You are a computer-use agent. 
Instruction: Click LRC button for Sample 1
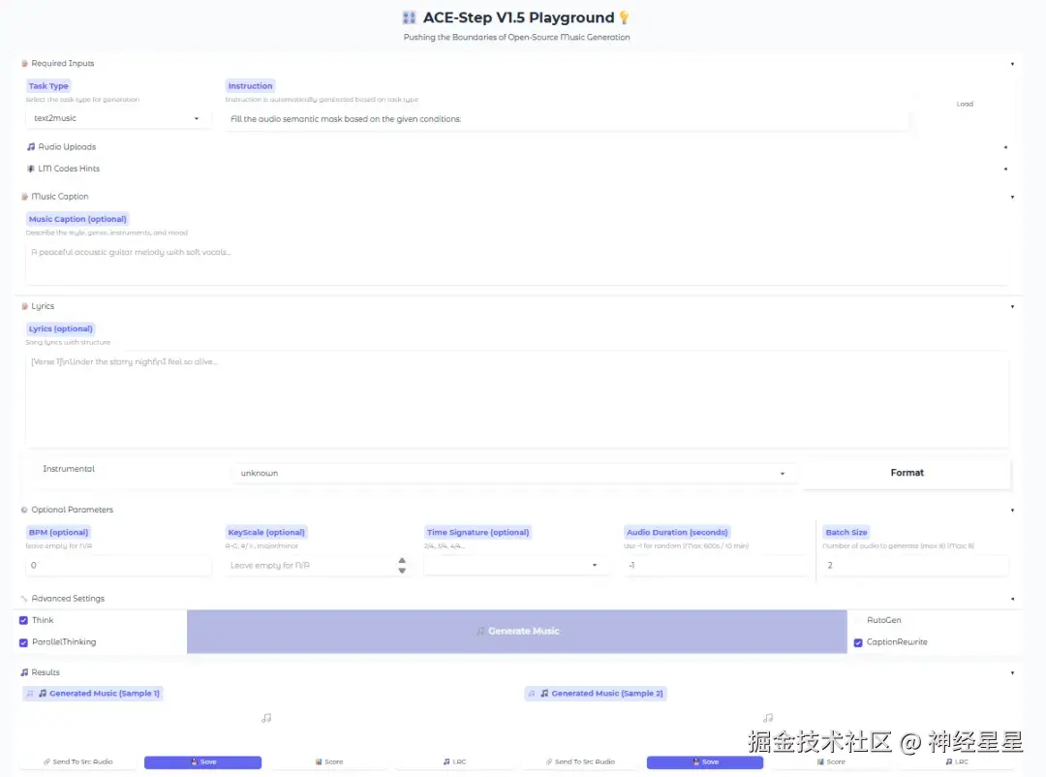tap(454, 761)
